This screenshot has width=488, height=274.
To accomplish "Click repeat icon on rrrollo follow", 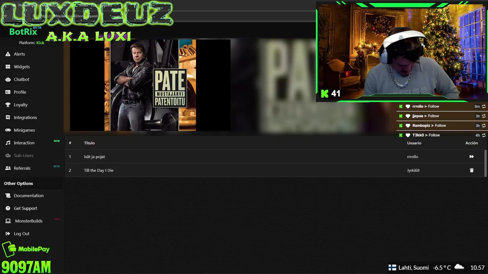I will click(484, 107).
